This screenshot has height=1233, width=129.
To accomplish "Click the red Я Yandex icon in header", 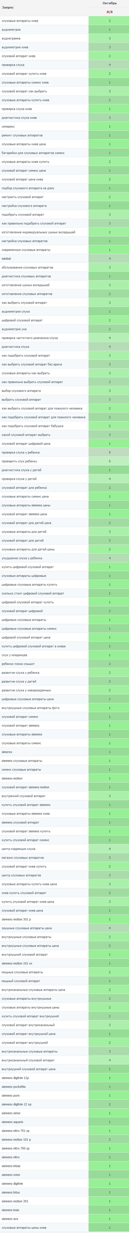I will pos(107,12).
